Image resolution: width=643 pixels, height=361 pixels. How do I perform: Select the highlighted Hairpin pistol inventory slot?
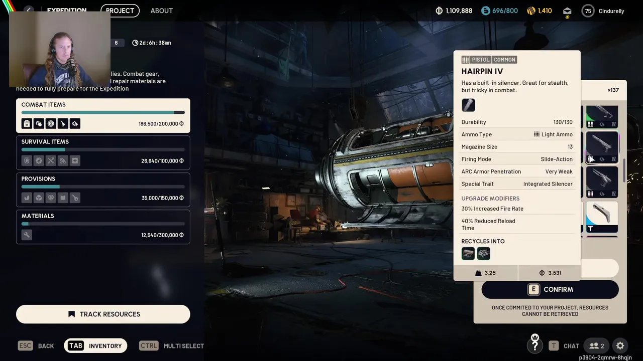(601, 147)
